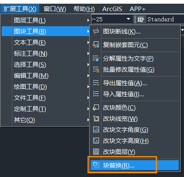Screen dimensions: 184x177
Task: Expand the 文本工具(E) submenu arrow
Action: tap(88, 43)
